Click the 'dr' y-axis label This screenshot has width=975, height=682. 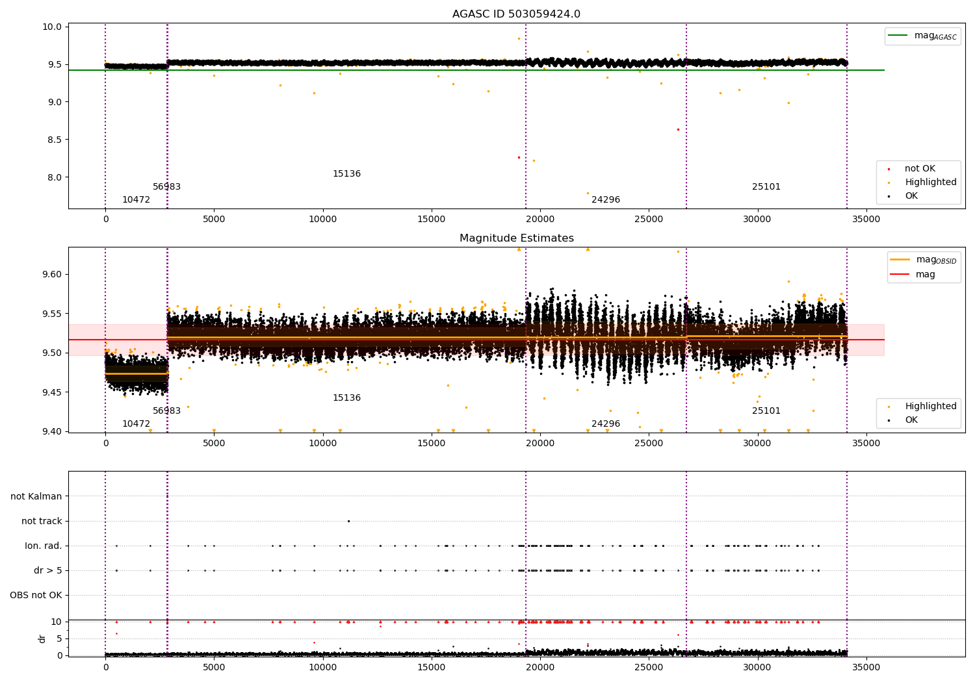(x=42, y=638)
